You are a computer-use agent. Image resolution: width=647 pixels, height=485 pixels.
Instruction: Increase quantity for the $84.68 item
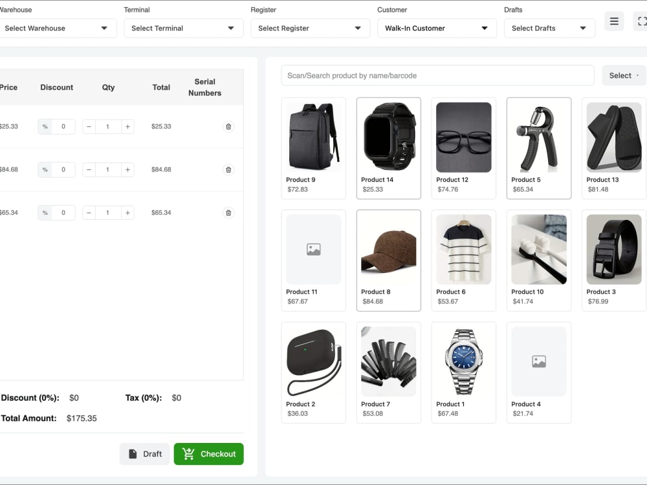tap(127, 169)
